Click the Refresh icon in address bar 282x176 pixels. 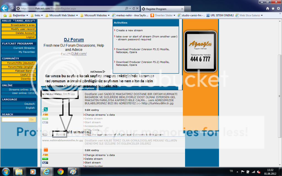[x=134, y=9]
